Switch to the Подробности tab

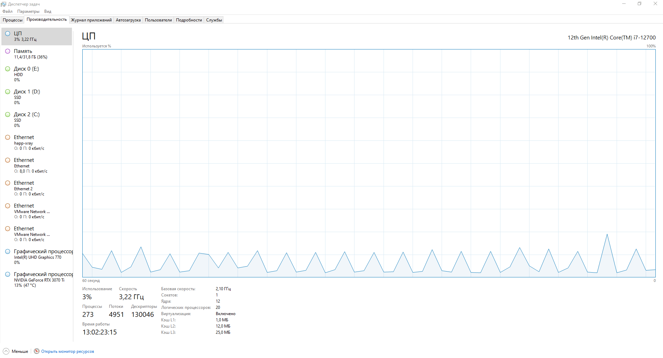[x=189, y=20]
